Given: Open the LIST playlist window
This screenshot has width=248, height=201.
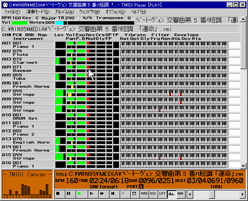Looking at the screenshot, I should click(x=162, y=194).
